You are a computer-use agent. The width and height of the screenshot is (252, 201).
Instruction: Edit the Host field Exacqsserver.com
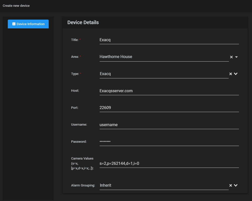(x=169, y=91)
